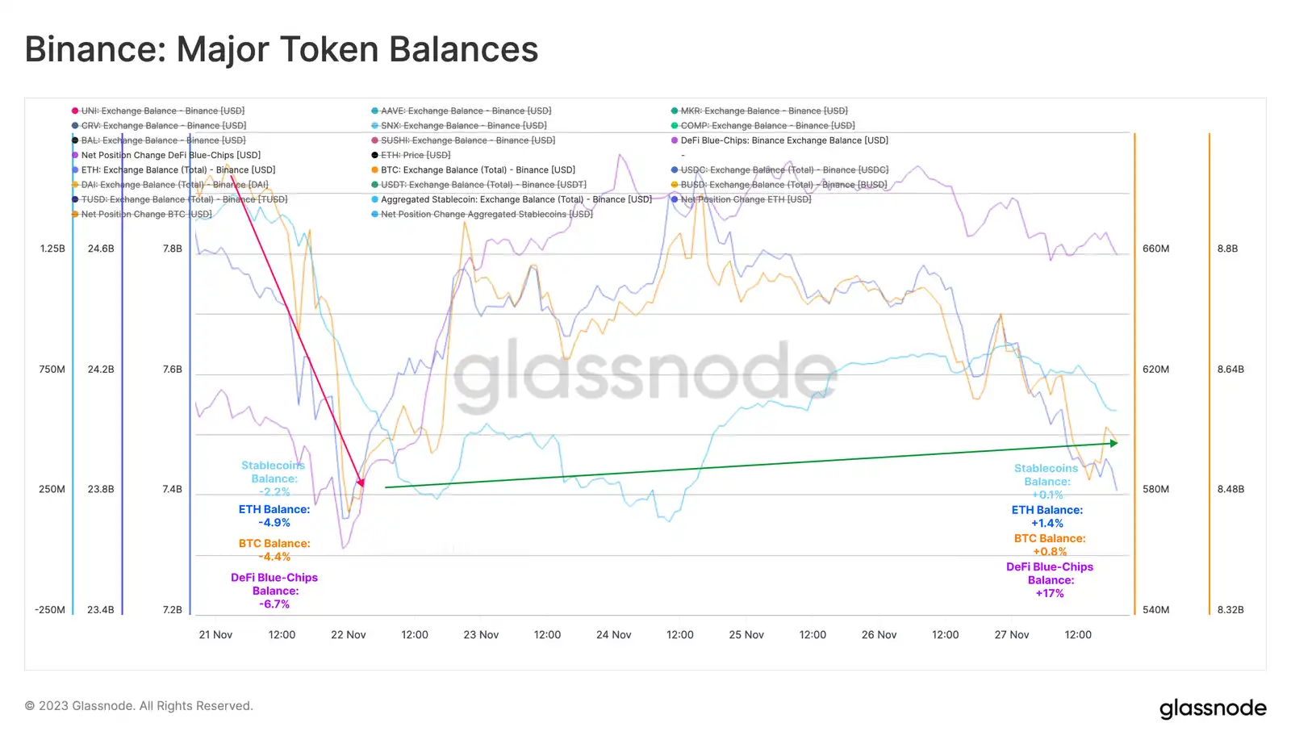Image resolution: width=1291 pixels, height=748 pixels.
Task: Click the green MKR legend dot
Action: [675, 111]
